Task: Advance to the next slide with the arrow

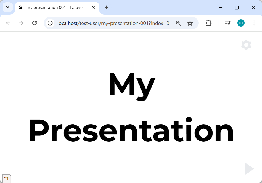Action: [x=249, y=169]
